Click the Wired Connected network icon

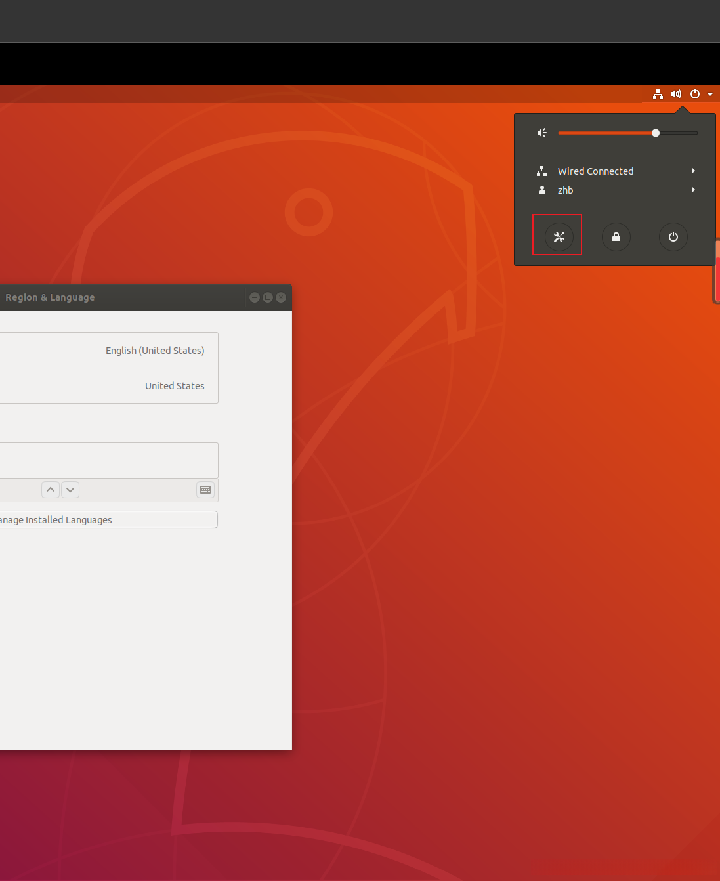542,171
